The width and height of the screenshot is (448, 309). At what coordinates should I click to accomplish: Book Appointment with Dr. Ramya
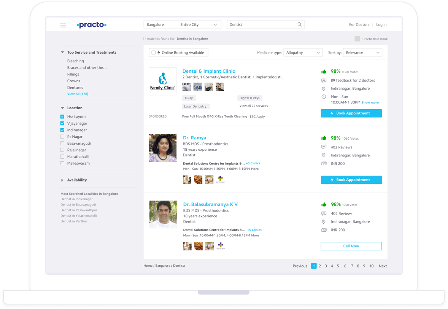coord(351,180)
